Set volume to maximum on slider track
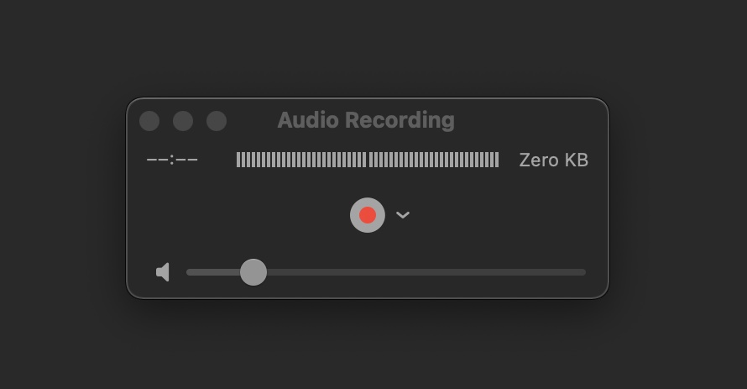Image resolution: width=747 pixels, height=389 pixels. point(583,272)
